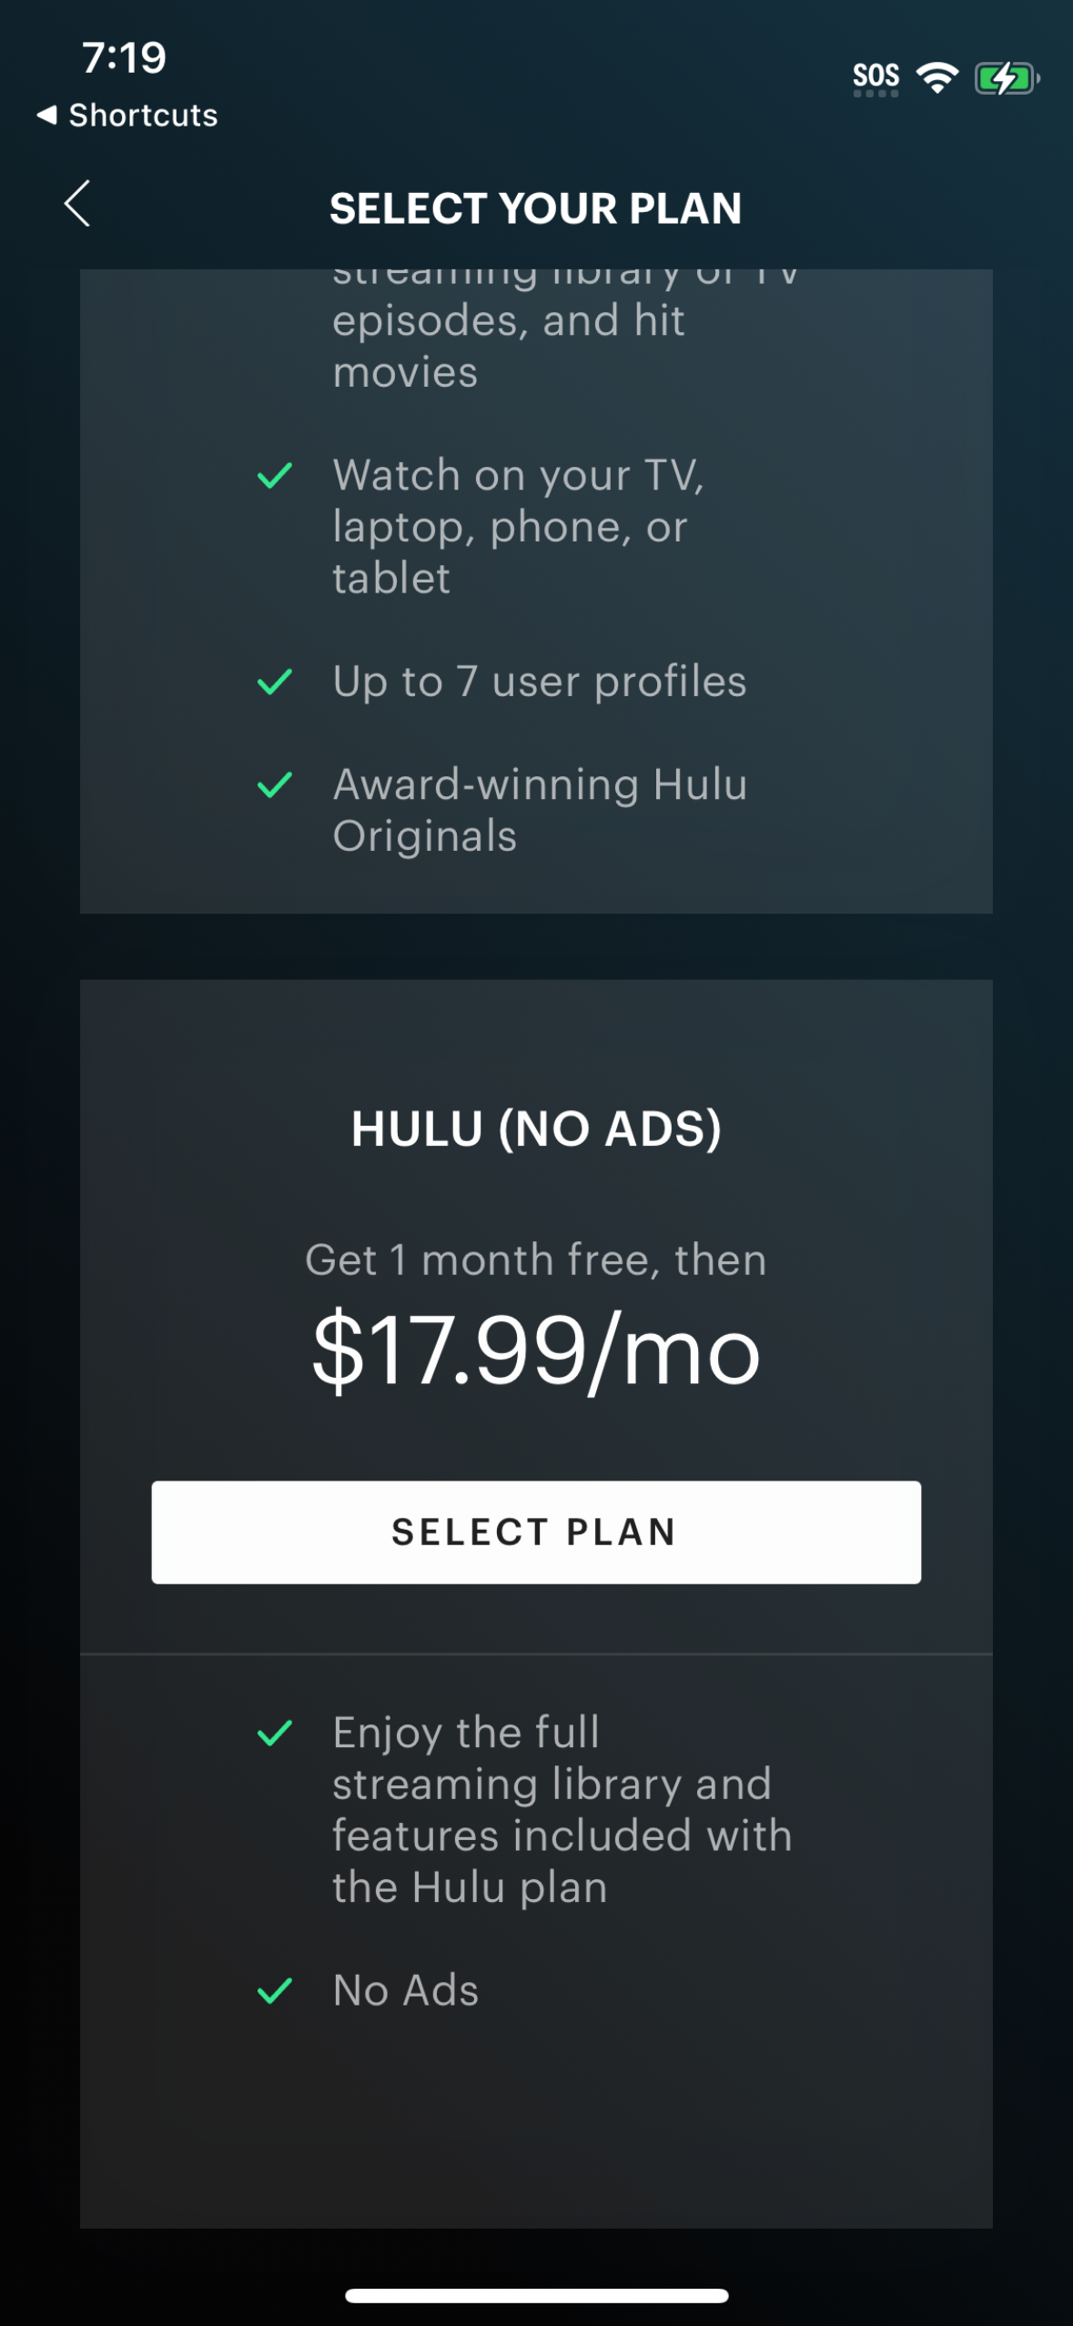
Task: Toggle the No Ads feature row
Action: 405,1990
